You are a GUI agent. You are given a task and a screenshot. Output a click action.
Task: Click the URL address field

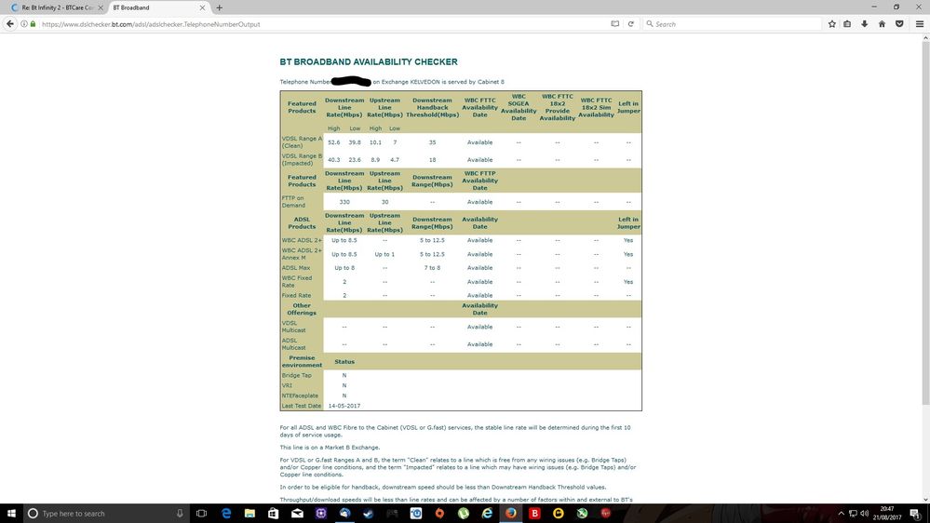coord(320,24)
